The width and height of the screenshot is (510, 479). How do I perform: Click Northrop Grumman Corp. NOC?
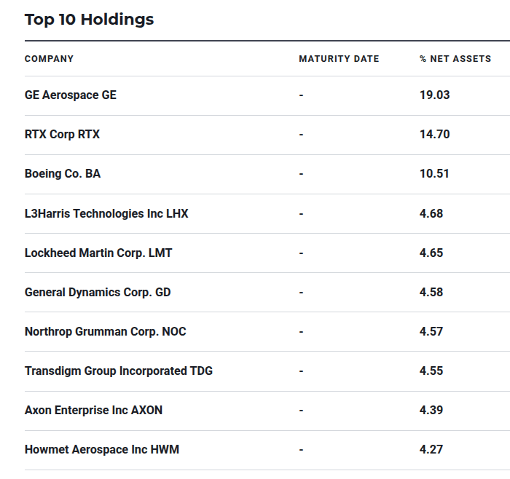tap(105, 331)
